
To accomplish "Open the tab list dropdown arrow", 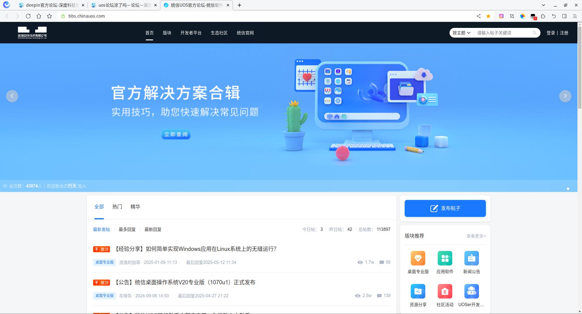I will (544, 5).
